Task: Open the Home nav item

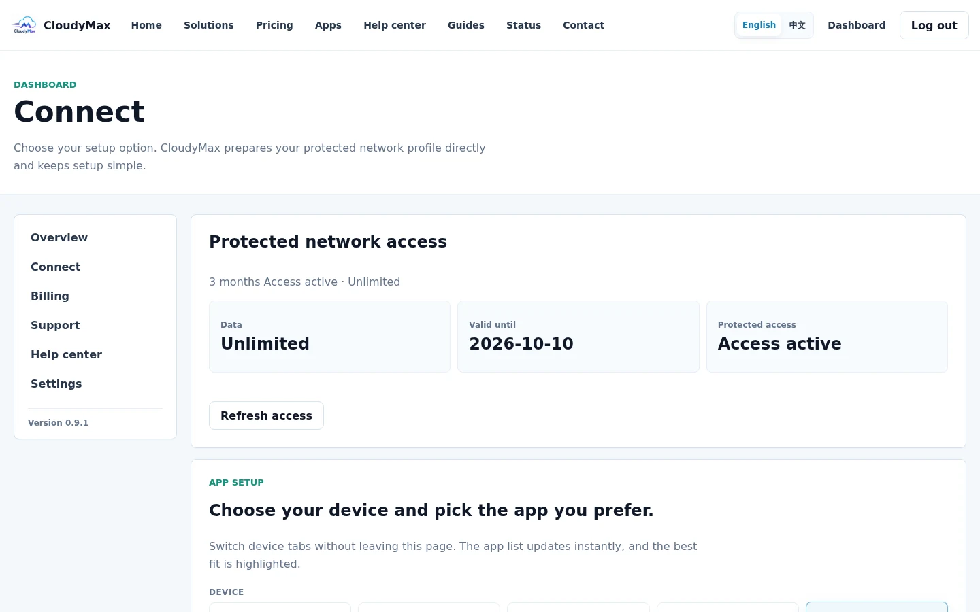Action: 146,25
